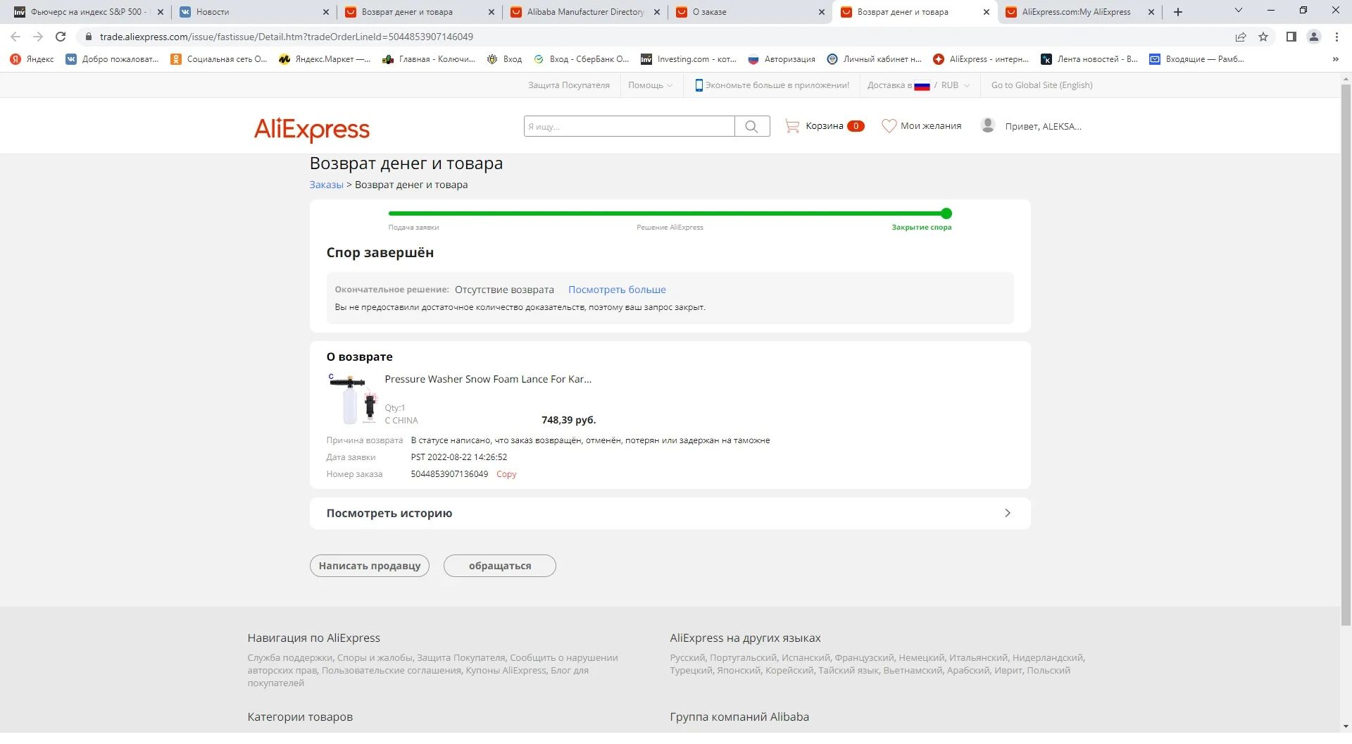Open the 'Авторизация' bookmark
Screen dimensions: 1352x744
click(782, 59)
